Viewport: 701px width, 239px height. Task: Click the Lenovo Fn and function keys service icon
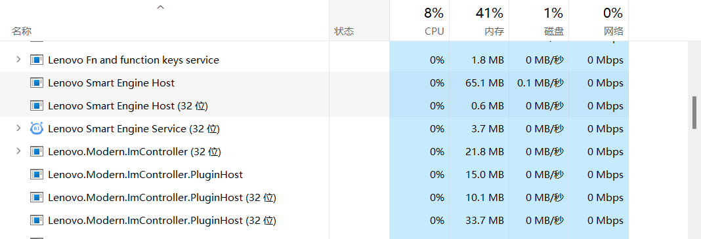pos(36,60)
